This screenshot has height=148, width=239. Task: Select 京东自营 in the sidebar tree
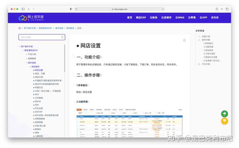click(39, 109)
